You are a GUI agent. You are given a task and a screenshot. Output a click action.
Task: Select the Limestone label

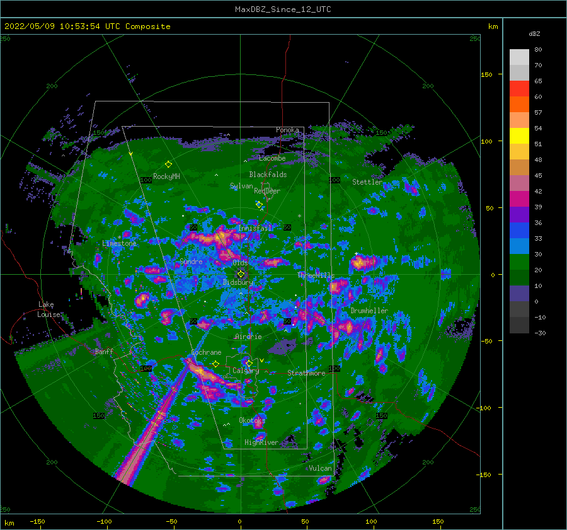click(x=119, y=243)
